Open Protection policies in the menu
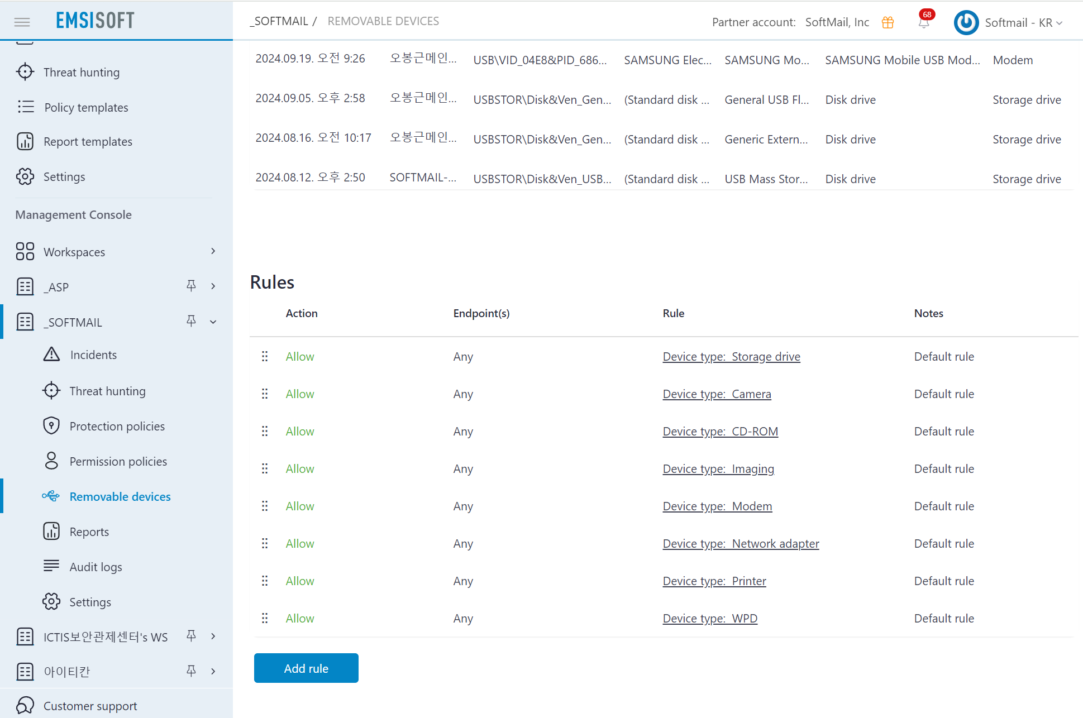This screenshot has width=1083, height=718. point(117,426)
